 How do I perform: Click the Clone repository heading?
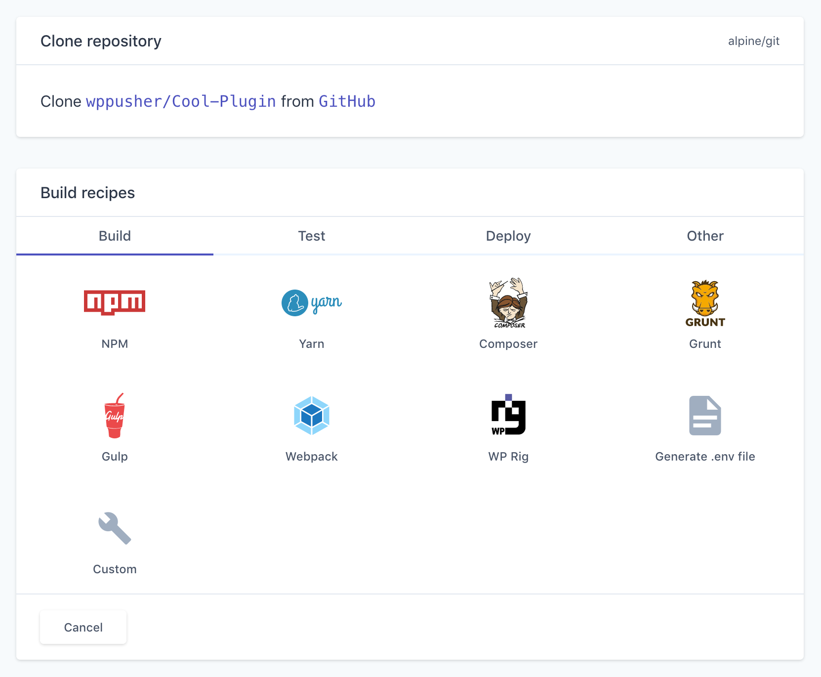[101, 41]
